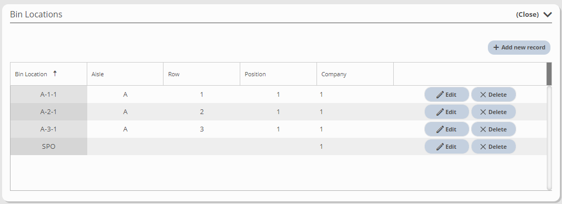Click the plus icon for adding a record

click(x=496, y=47)
